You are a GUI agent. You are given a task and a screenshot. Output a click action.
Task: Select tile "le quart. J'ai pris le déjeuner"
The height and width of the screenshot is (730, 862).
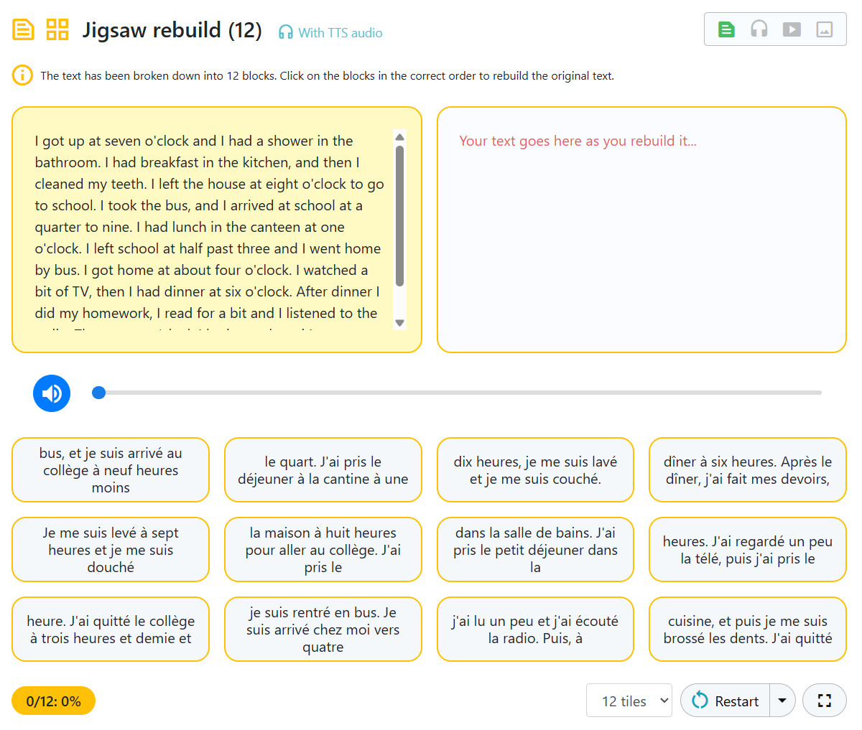point(323,470)
